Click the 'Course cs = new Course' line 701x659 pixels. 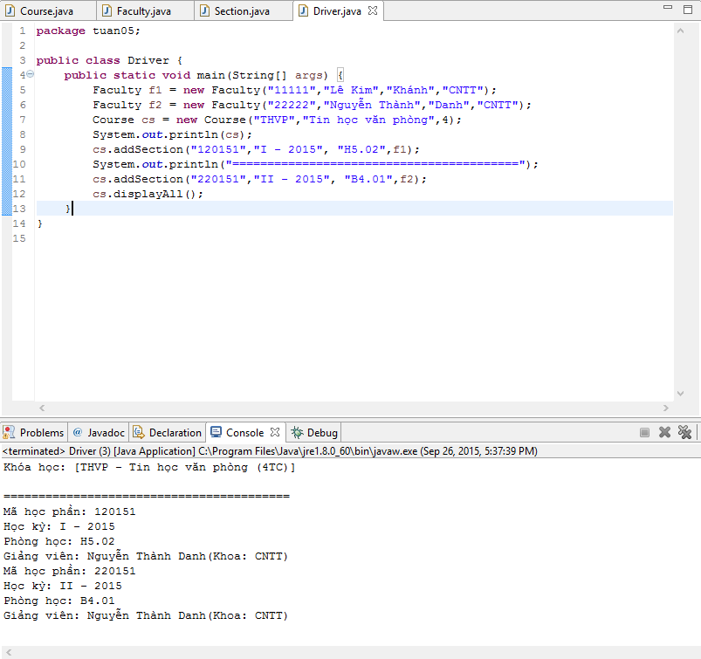coord(277,120)
